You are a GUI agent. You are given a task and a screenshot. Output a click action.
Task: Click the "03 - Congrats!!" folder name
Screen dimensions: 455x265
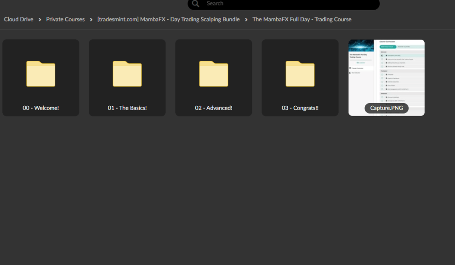click(300, 108)
